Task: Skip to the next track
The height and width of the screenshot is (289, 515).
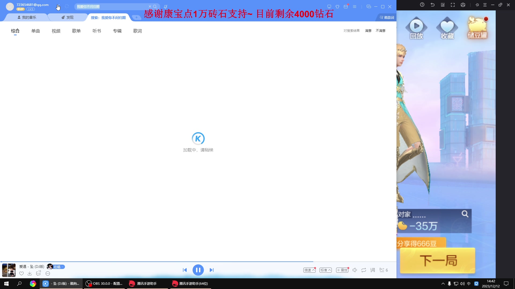Action: [x=212, y=270]
